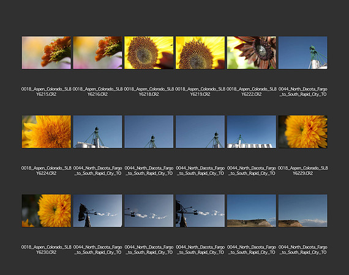Click the filename label ending Y6219.CR2
Screen dimensions: 349x275
(200, 92)
